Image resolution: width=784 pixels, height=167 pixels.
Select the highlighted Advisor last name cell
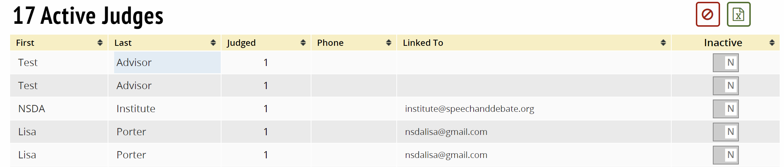pos(167,63)
